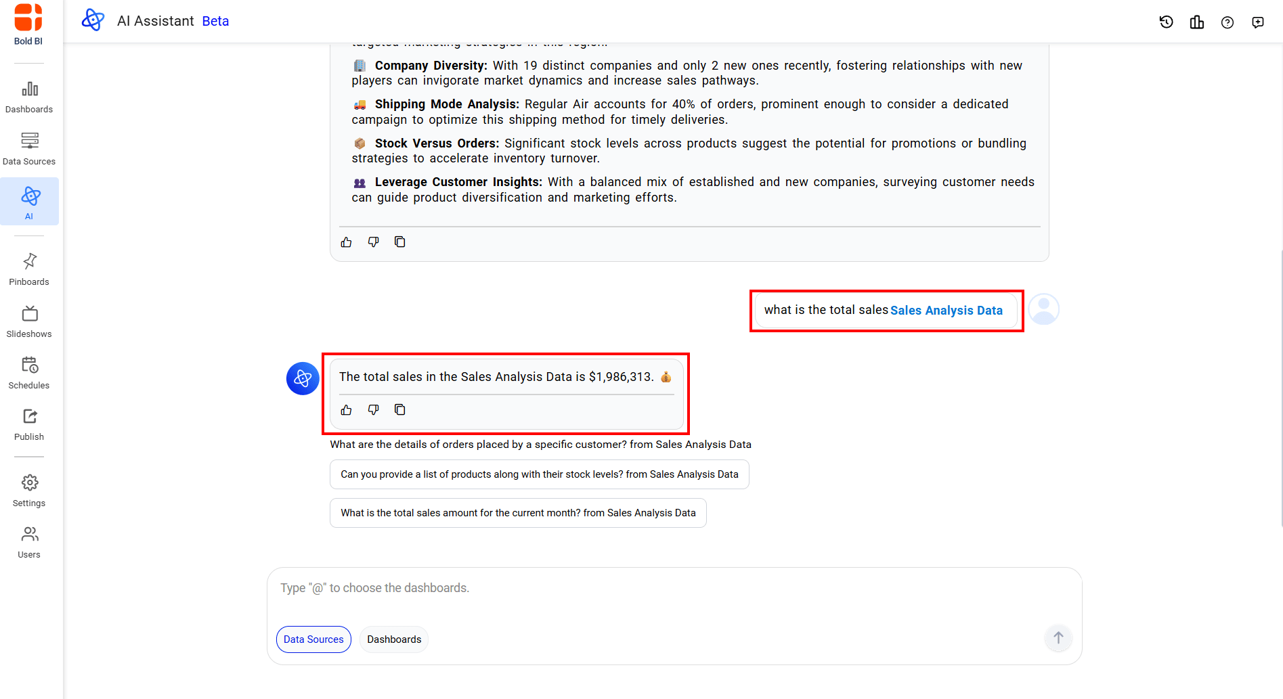Open the help question mark icon
Screen dimensions: 1283x699
pyautogui.click(x=1227, y=22)
